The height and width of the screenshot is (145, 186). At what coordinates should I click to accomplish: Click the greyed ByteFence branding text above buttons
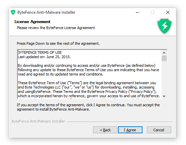coord(38,121)
